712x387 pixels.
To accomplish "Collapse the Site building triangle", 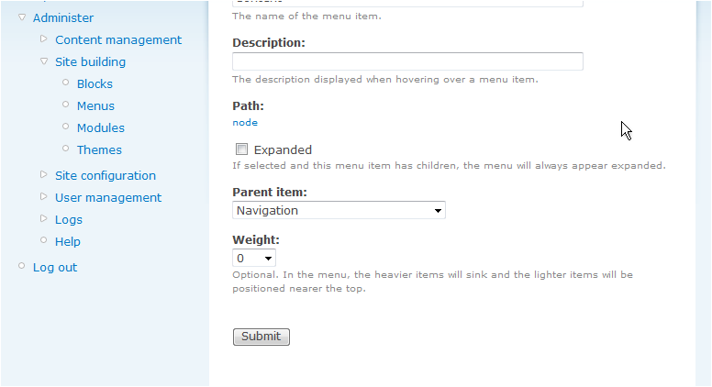I will [x=44, y=61].
